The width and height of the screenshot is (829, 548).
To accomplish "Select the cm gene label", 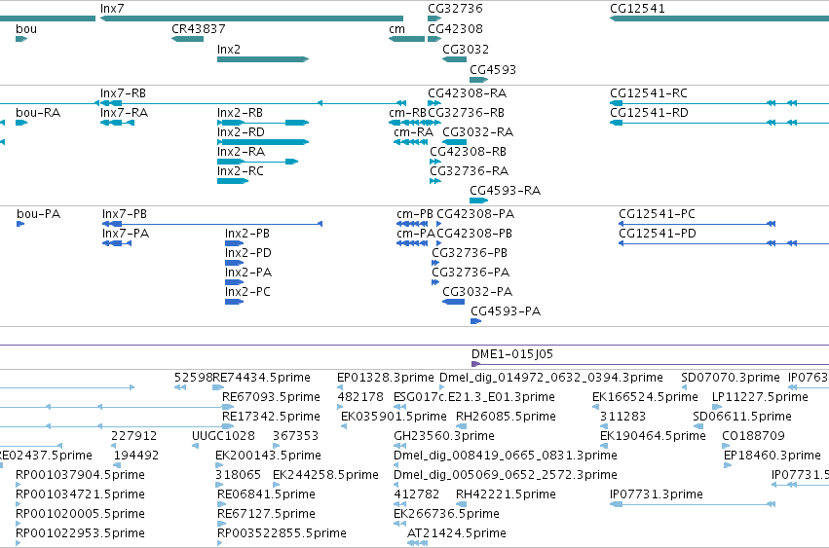I will coord(396,29).
